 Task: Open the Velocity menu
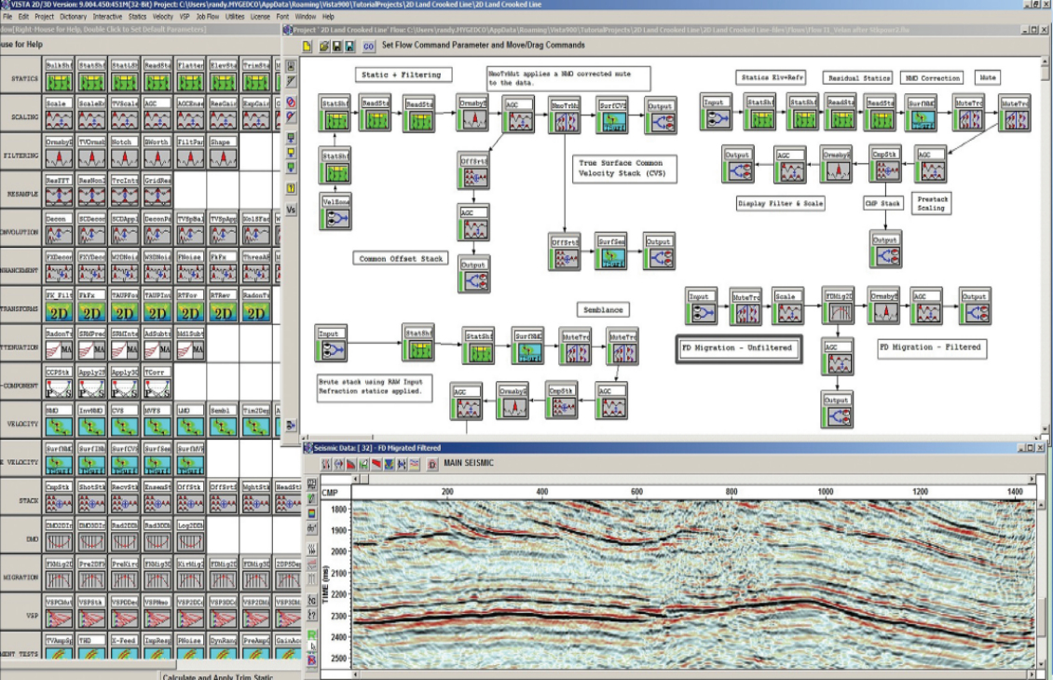pyautogui.click(x=163, y=17)
